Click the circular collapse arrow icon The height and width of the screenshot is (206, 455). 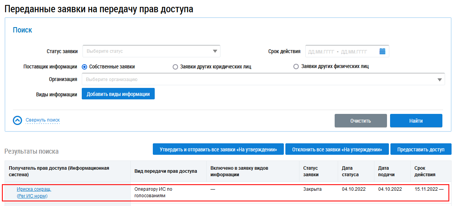point(18,120)
